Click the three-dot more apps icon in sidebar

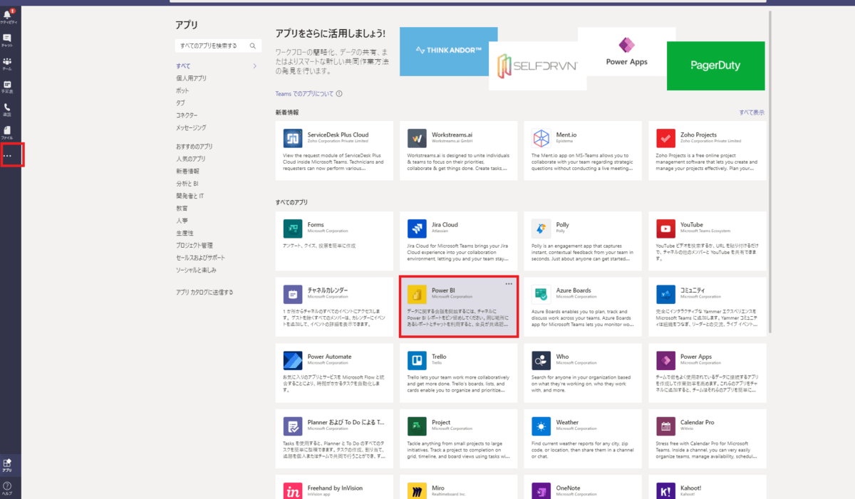click(x=8, y=155)
